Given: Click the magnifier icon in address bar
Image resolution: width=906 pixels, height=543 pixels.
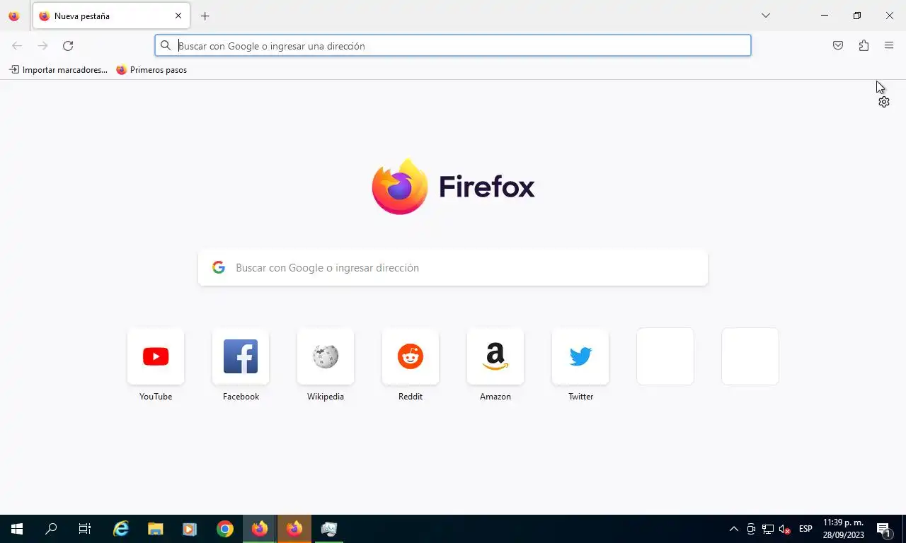Looking at the screenshot, I should coord(166,46).
